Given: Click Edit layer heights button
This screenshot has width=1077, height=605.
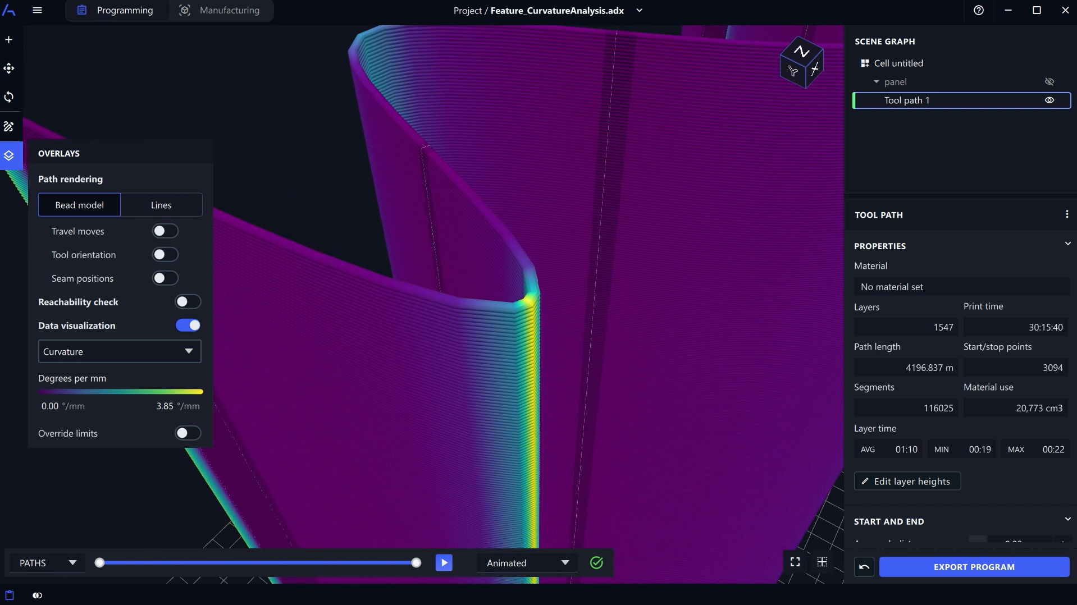Looking at the screenshot, I should point(907,482).
